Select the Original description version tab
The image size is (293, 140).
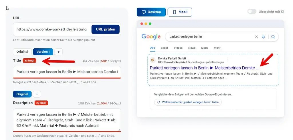22,94
